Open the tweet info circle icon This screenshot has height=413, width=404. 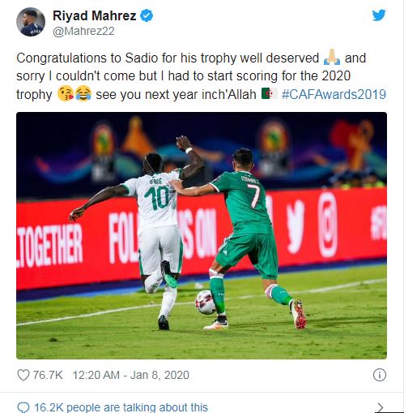click(x=380, y=375)
